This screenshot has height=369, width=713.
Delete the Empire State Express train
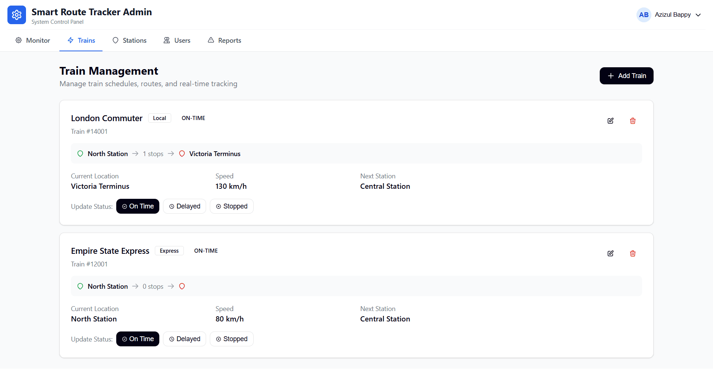click(x=633, y=253)
